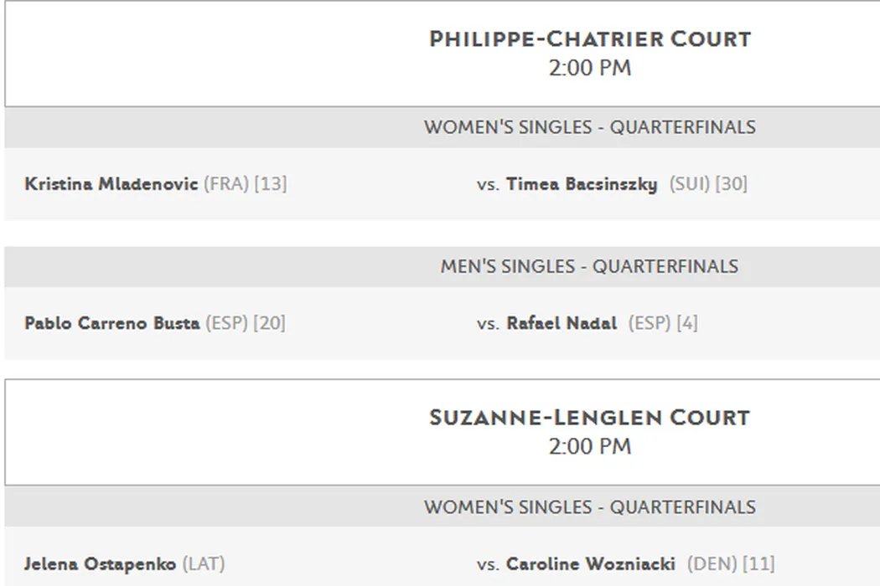Click Timea Bacsinszky player name
Image resolution: width=880 pixels, height=586 pixels.
[x=582, y=184]
